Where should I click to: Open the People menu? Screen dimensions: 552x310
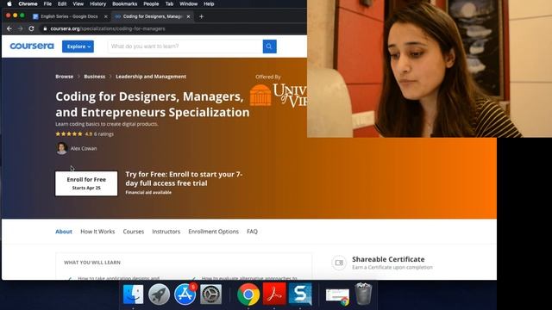coord(151,3)
